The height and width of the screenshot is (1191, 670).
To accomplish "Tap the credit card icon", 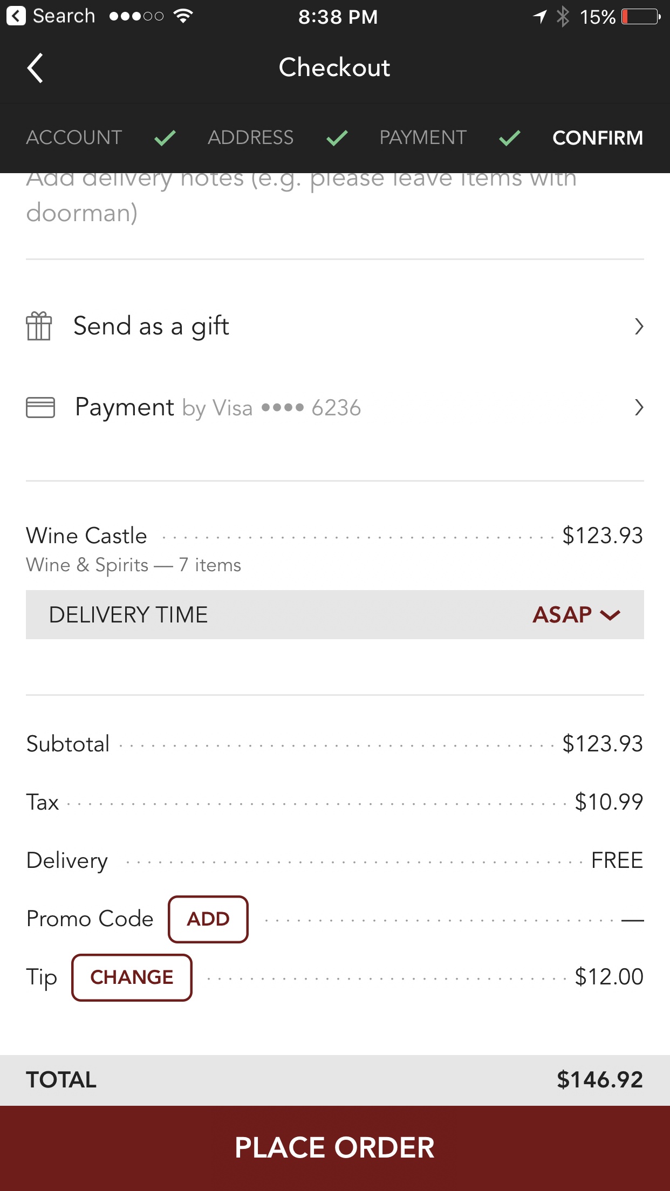I will coord(40,407).
